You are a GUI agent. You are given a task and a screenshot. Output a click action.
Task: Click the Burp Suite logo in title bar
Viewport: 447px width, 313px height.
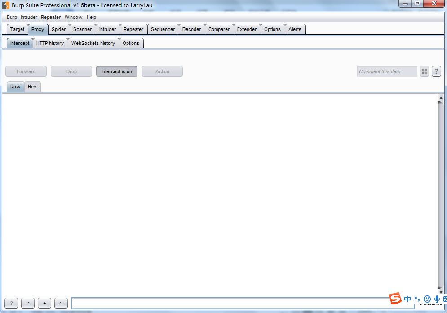(x=5, y=5)
